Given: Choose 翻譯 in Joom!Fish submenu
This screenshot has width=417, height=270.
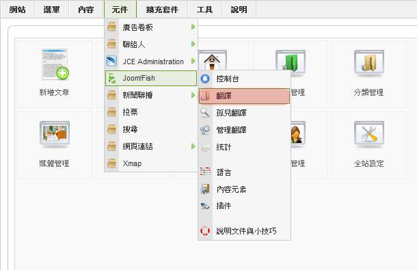Looking at the screenshot, I should pyautogui.click(x=244, y=96).
